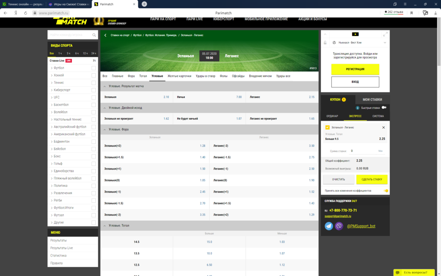Click the Сделать ставку button
Viewport: 441px width, 276px height.
click(x=371, y=179)
